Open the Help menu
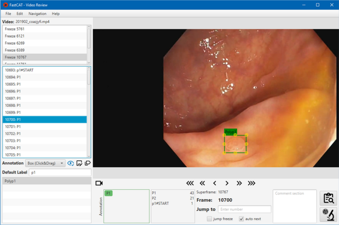 pyautogui.click(x=55, y=14)
